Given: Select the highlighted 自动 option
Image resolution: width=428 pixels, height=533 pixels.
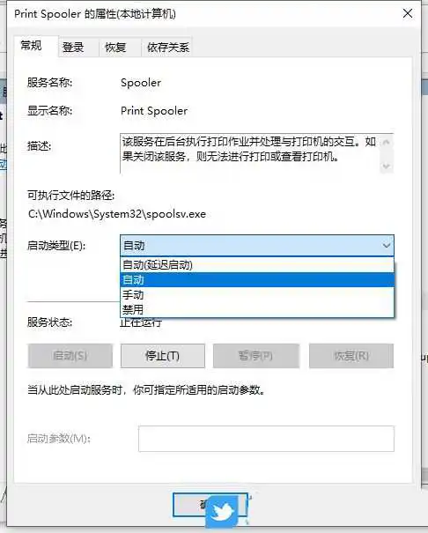Looking at the screenshot, I should (257, 280).
